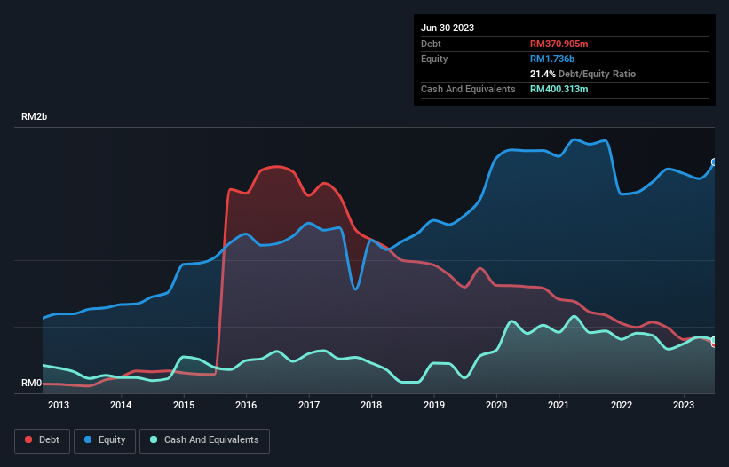Click the RM0 y-axis label
Screen dimensions: 729x467
[x=32, y=383]
